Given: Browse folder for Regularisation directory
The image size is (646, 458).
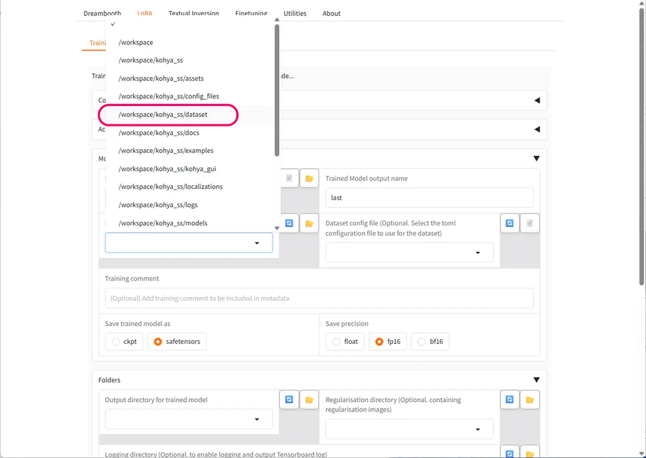Looking at the screenshot, I should [530, 400].
